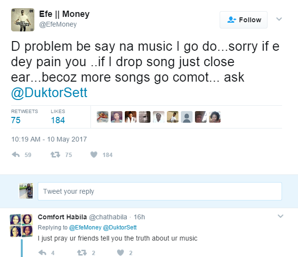The height and width of the screenshot is (257, 298).
Task: Open the @EfeMoney handle under name
Action: [58, 25]
